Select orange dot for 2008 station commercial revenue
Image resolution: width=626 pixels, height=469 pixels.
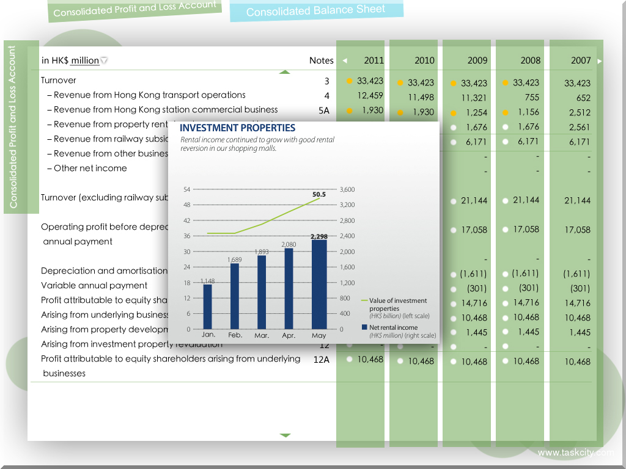coord(506,112)
